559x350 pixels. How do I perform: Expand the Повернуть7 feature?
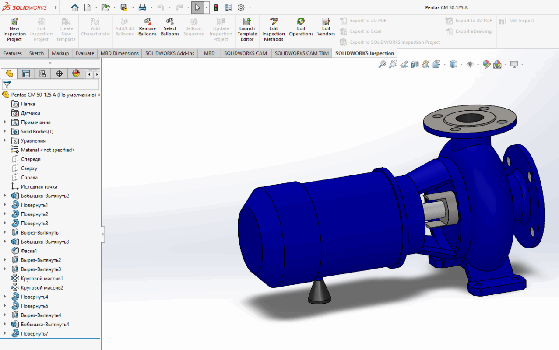click(5, 334)
